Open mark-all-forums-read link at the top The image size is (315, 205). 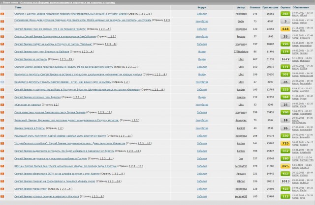(68, 2)
